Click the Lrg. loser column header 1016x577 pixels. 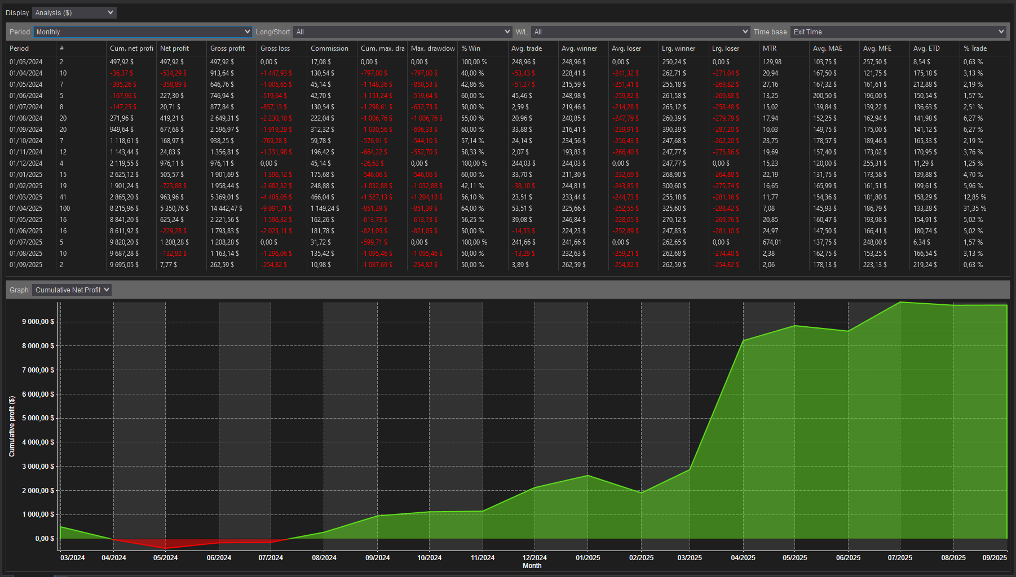pyautogui.click(x=733, y=48)
